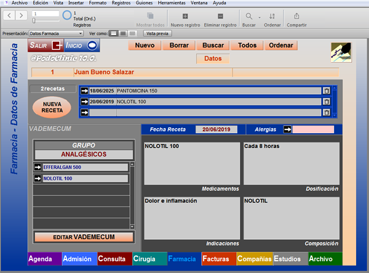
Task: Click the EDITAR VADEMECUM button
Action: pyautogui.click(x=84, y=237)
